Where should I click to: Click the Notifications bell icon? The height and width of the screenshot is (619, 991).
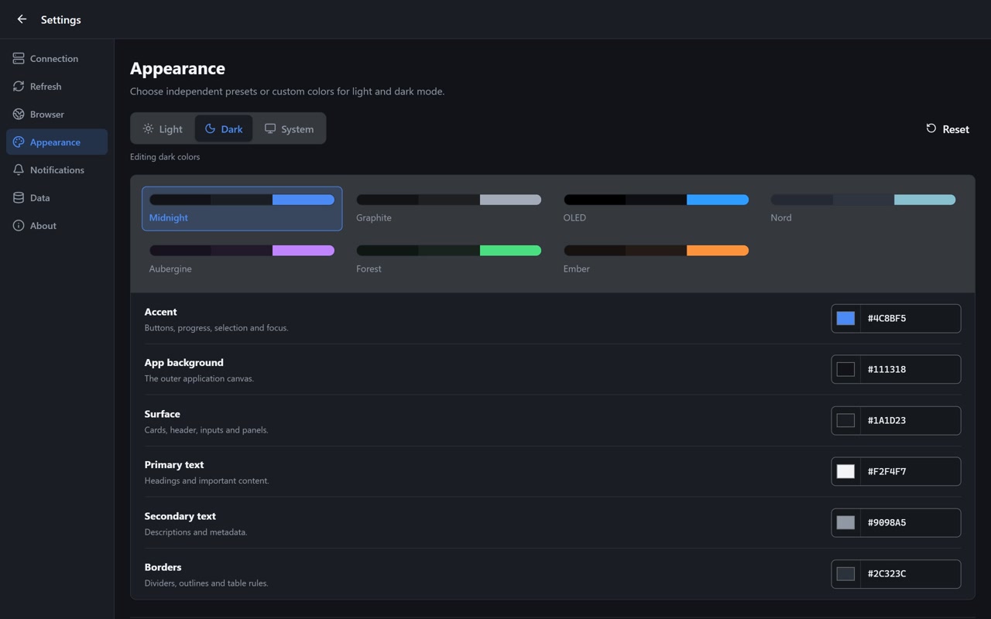[x=19, y=170]
